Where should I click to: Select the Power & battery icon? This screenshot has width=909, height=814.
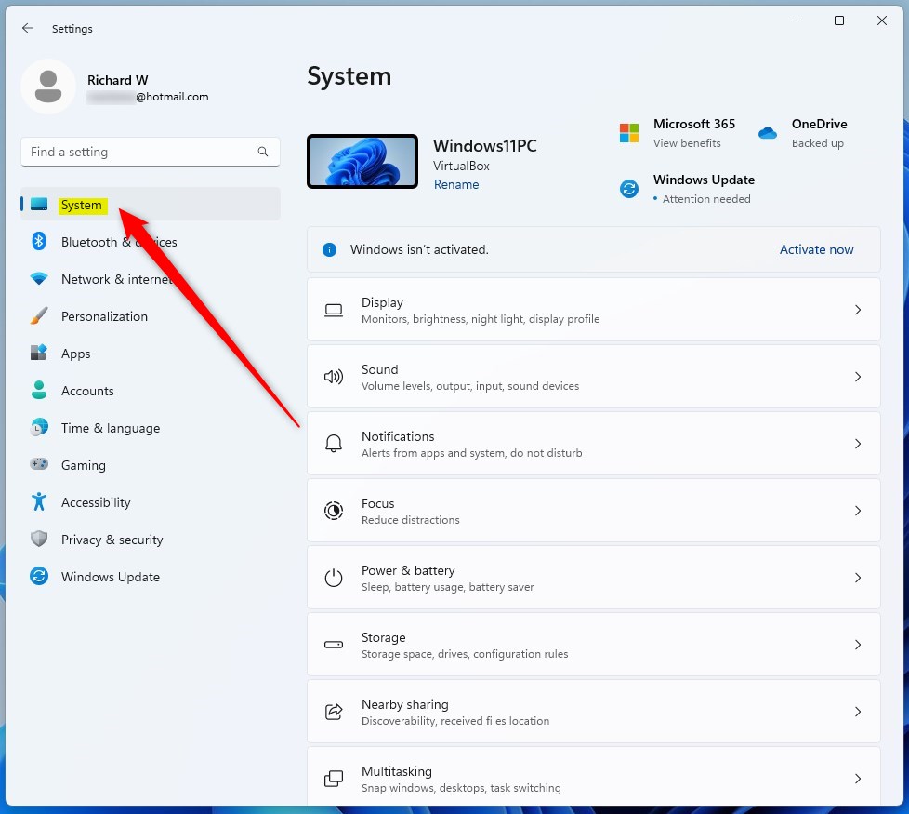click(334, 578)
